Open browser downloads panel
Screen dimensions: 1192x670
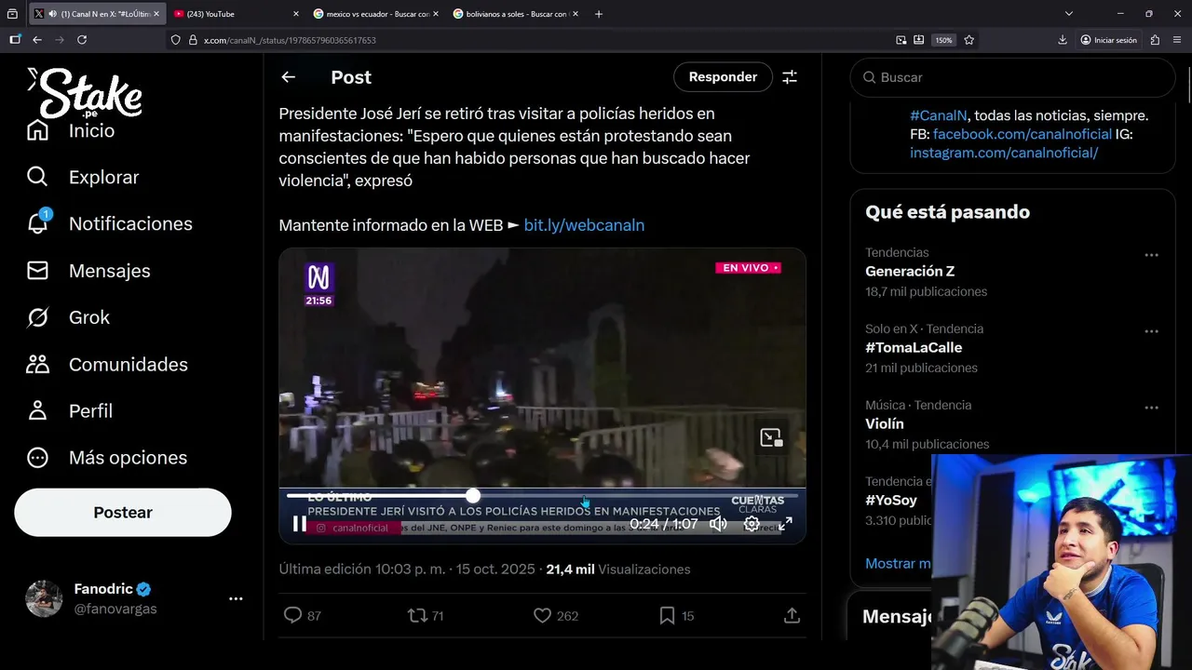tap(1063, 40)
